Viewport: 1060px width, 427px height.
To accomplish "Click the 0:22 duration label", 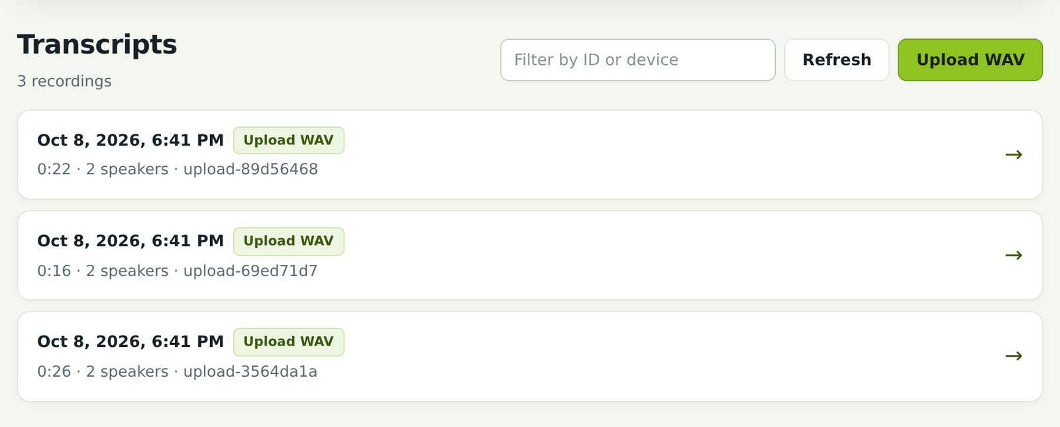I will [x=54, y=169].
